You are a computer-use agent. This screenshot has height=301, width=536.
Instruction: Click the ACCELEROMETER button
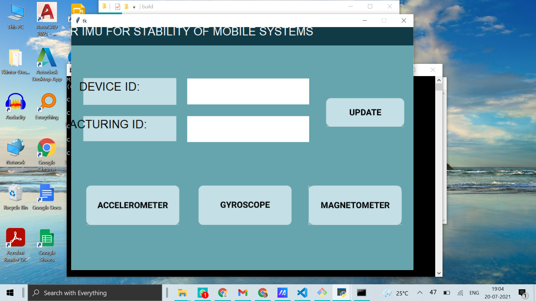(x=132, y=205)
